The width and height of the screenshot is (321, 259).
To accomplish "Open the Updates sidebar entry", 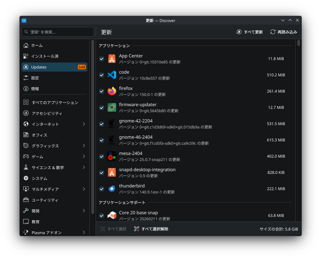I will click(54, 67).
